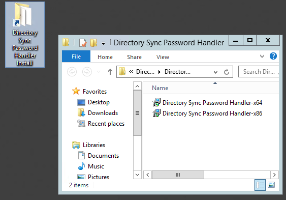
Task: Select the Director... breadcrumb segment
Action: 177,72
